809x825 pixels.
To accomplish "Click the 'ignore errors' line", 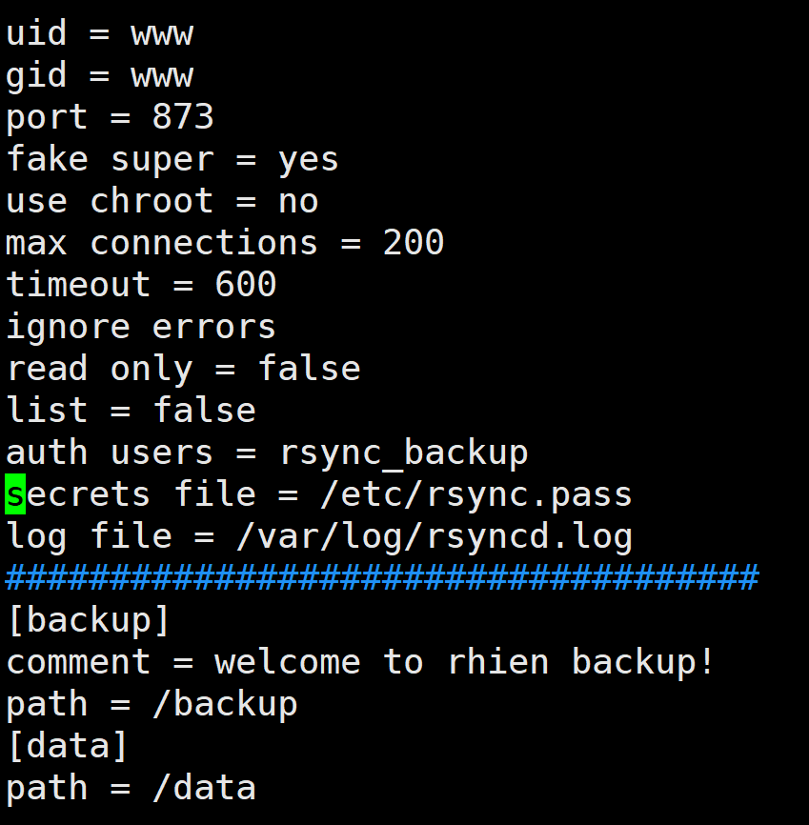I will point(141,327).
